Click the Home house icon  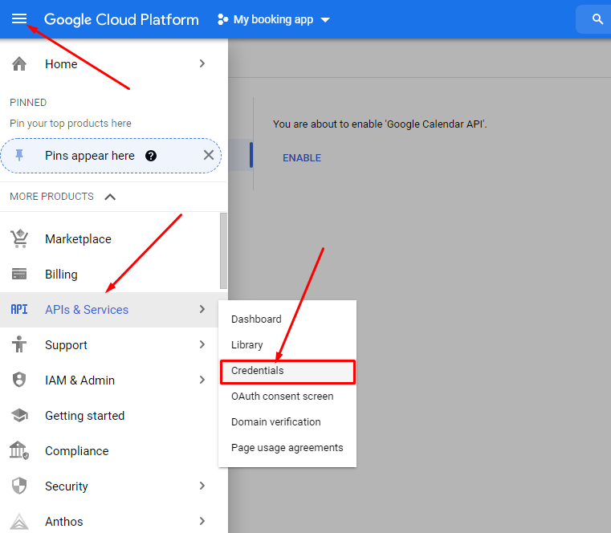coord(19,64)
